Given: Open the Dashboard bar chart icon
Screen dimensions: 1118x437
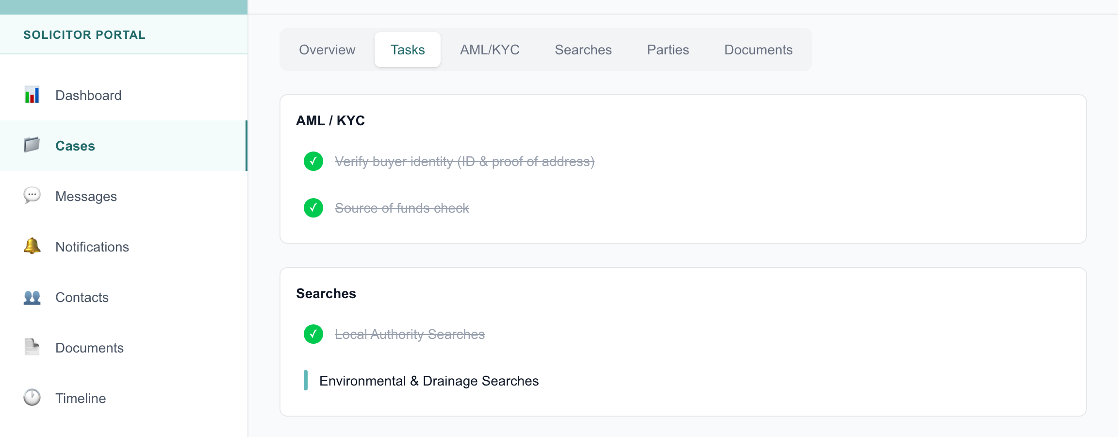Looking at the screenshot, I should (32, 95).
